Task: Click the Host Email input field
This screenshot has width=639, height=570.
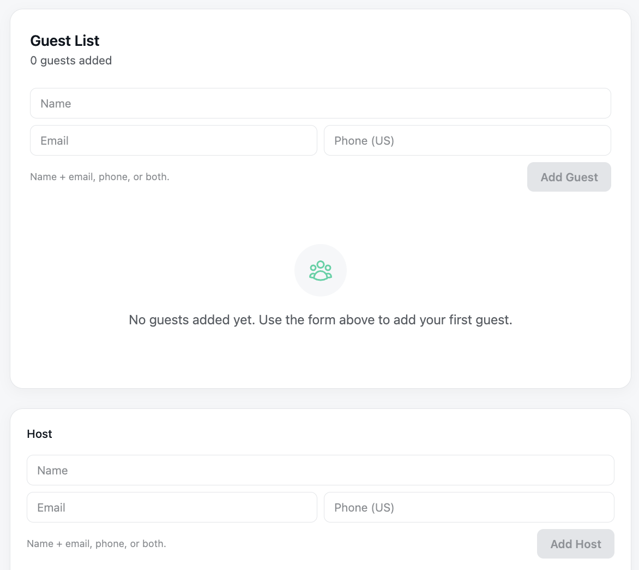Action: tap(172, 508)
